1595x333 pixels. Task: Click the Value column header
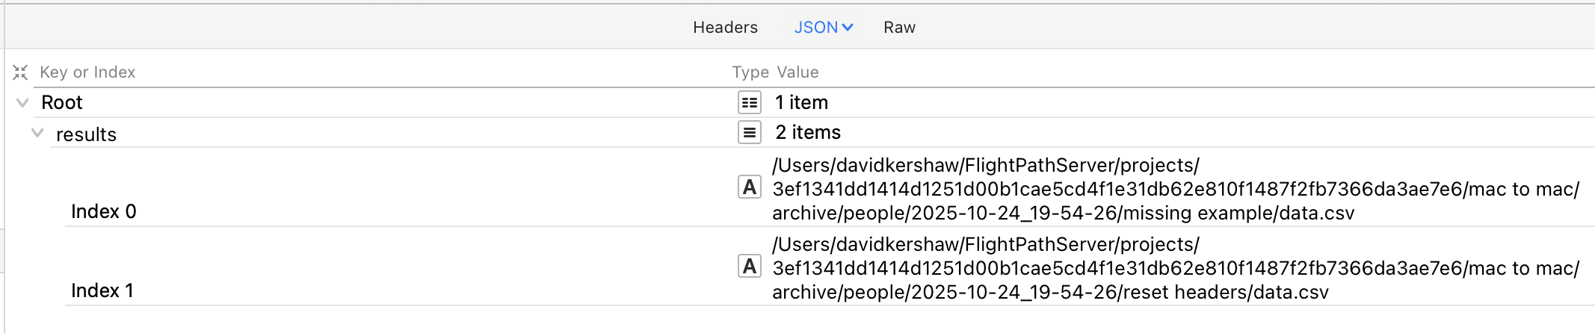click(797, 72)
